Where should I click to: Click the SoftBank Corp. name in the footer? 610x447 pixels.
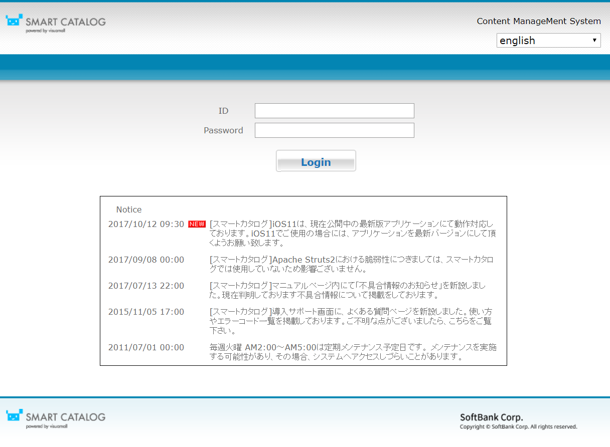point(492,417)
